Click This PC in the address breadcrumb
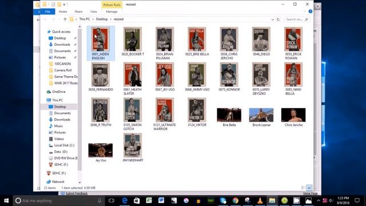This screenshot has height=206, width=366. (85, 19)
